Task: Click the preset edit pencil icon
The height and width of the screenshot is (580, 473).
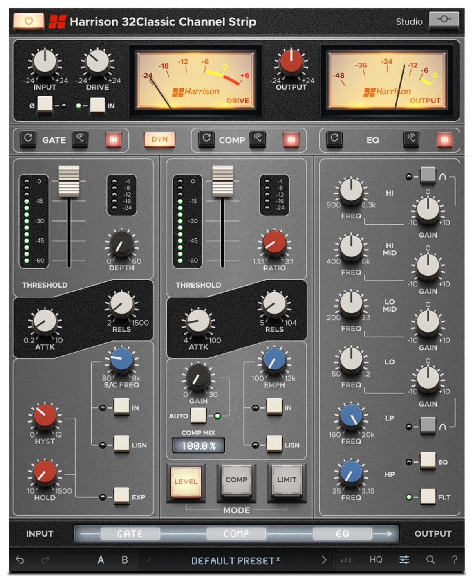Action: tap(149, 560)
